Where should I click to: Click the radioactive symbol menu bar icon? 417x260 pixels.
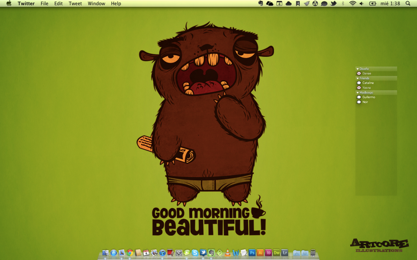[x=315, y=3]
